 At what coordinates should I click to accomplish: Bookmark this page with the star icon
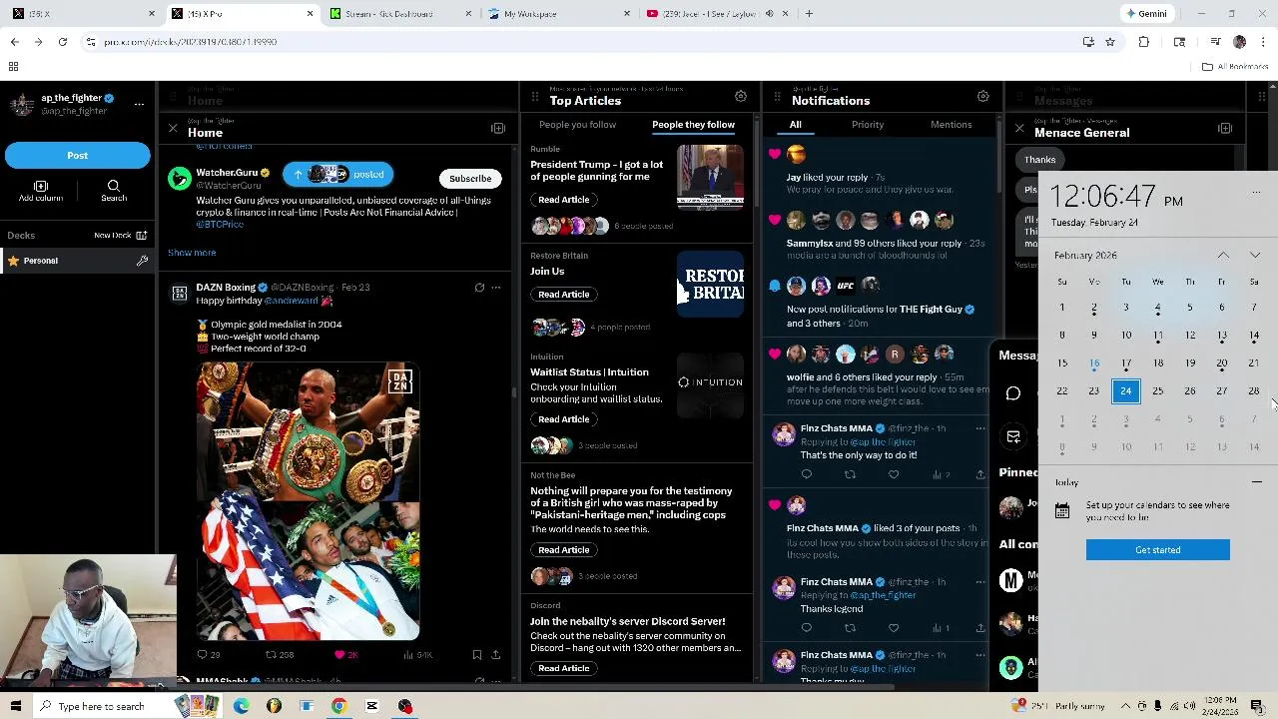[x=1109, y=42]
